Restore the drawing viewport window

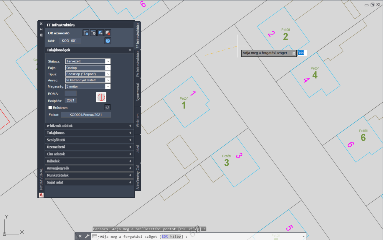[x=372, y=5]
